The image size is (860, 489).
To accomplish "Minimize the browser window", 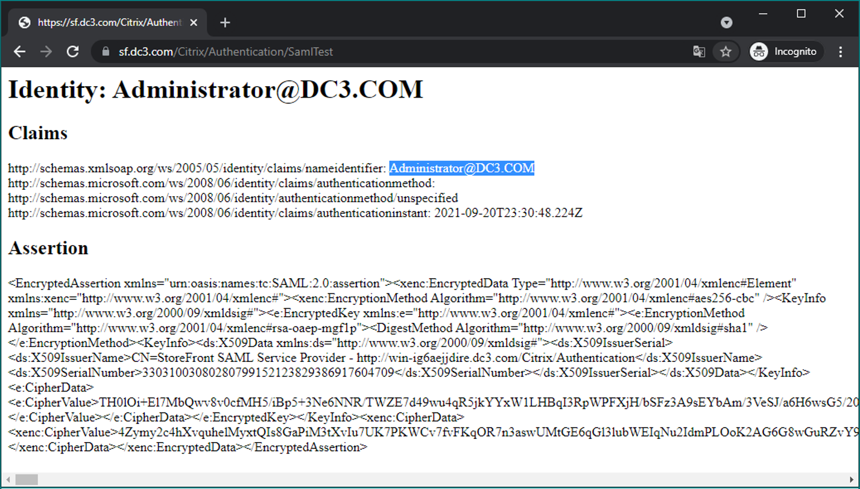I will pyautogui.click(x=764, y=14).
